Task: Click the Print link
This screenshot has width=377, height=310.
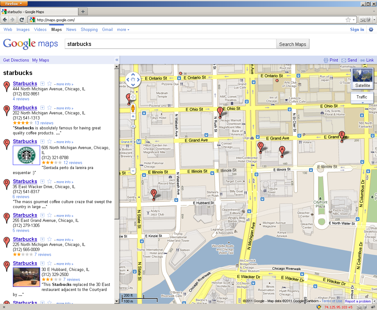Action: pyautogui.click(x=331, y=60)
